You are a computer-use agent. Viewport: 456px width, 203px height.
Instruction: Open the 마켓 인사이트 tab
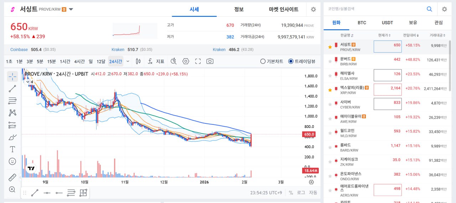click(284, 9)
